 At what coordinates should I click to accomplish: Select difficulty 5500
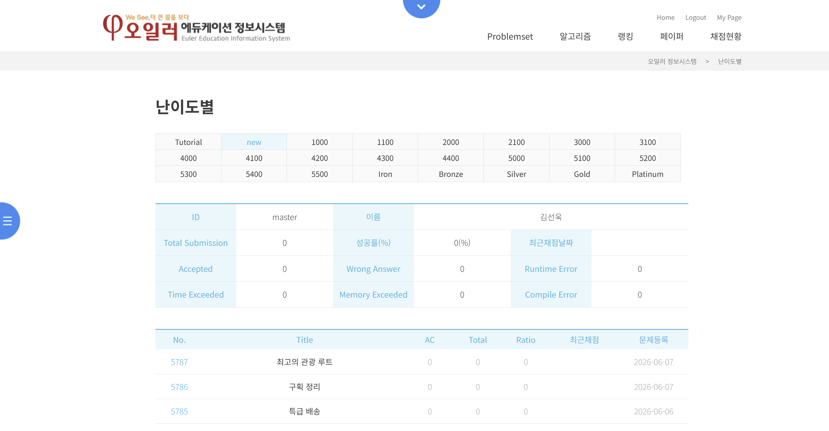click(x=319, y=174)
